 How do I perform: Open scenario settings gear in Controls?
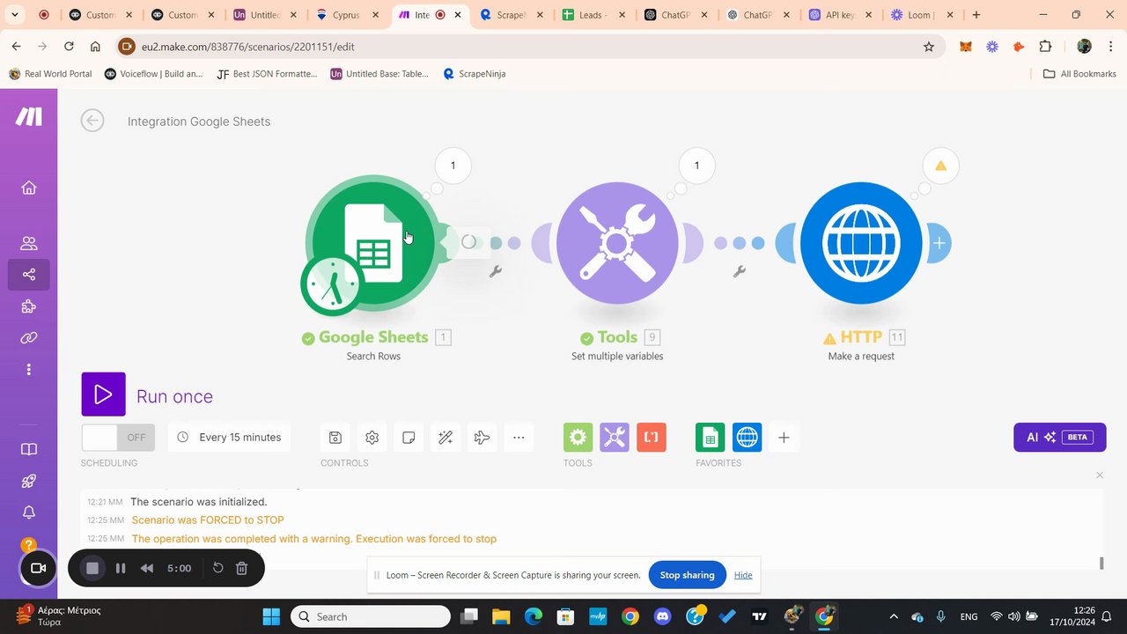tap(372, 438)
